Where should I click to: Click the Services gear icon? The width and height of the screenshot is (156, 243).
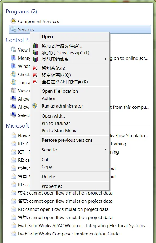coord(13,29)
